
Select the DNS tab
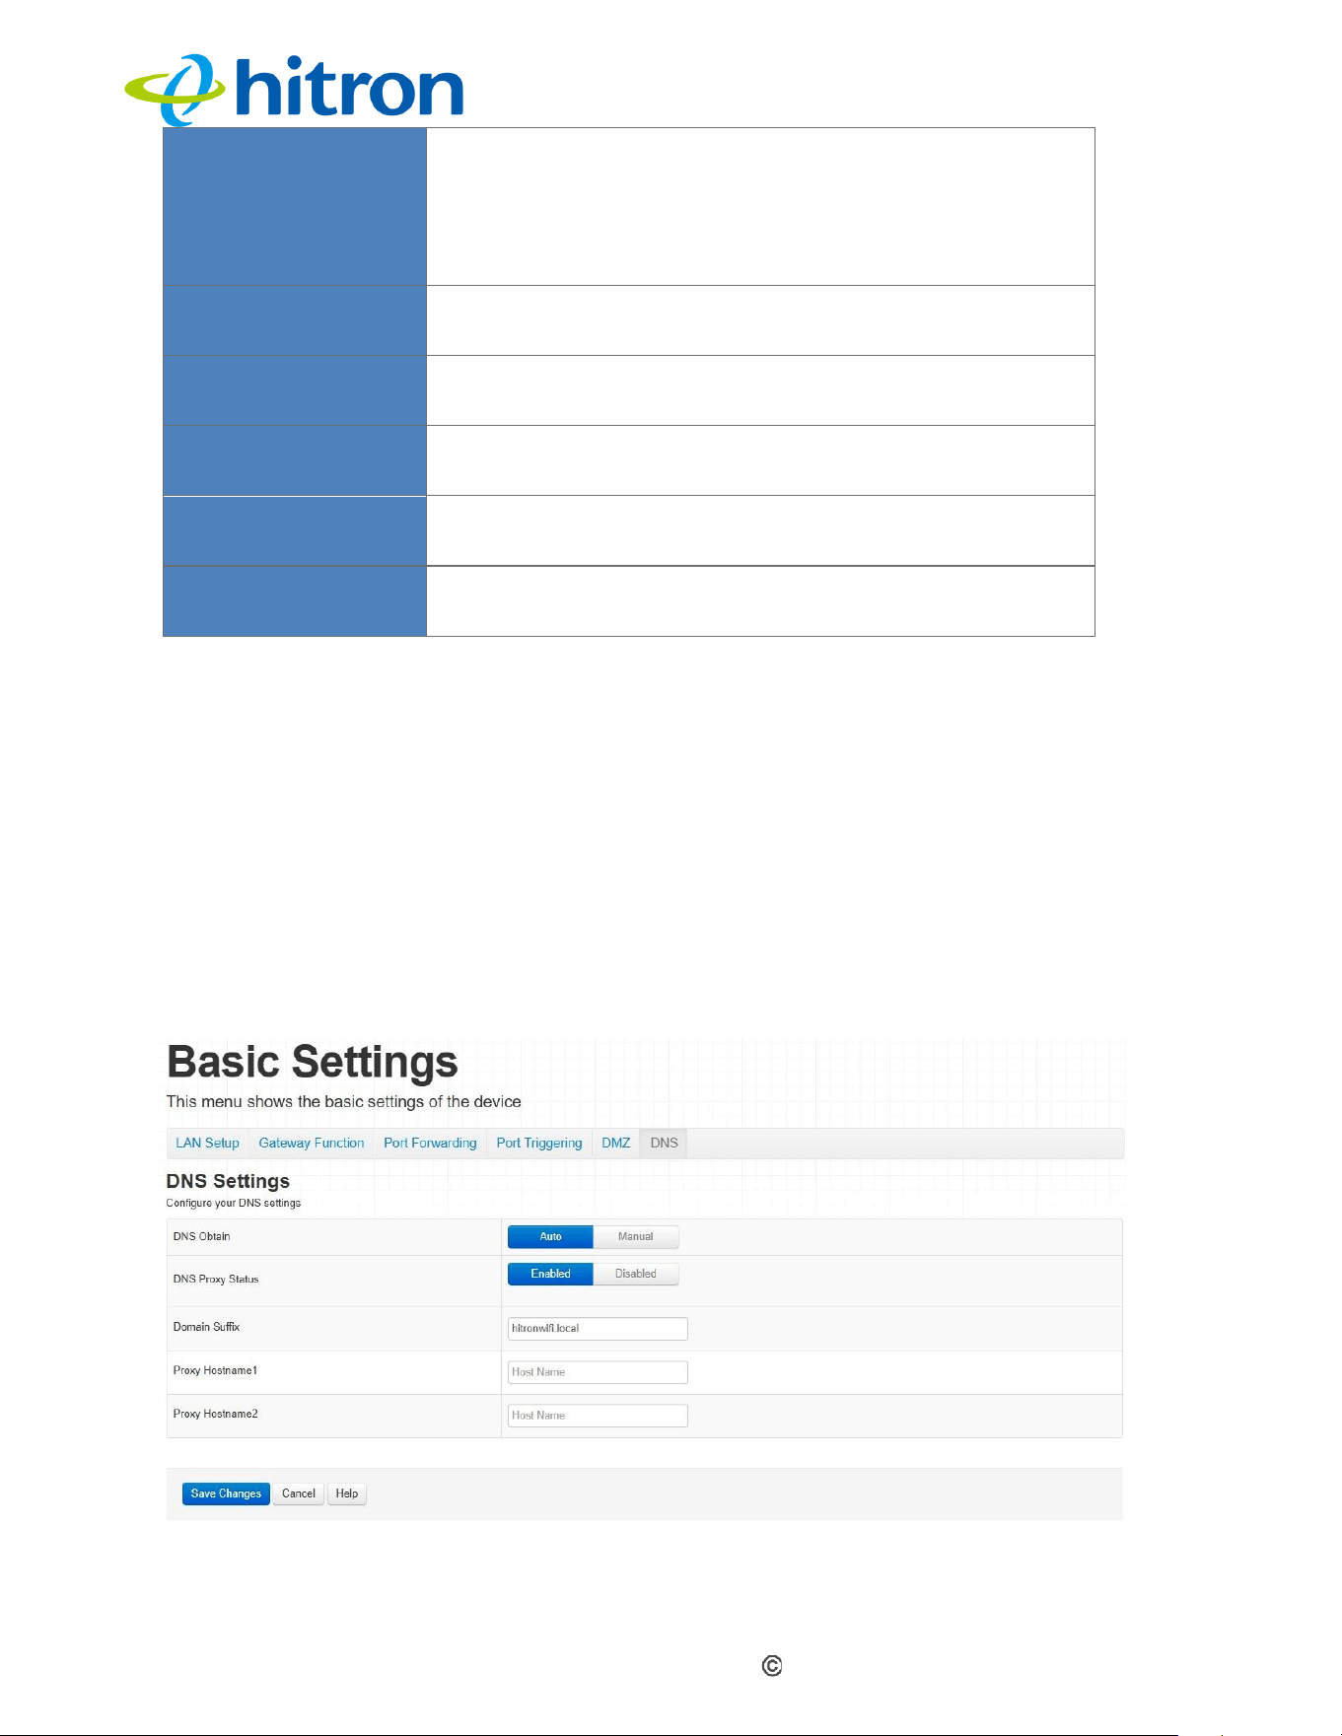664,1143
